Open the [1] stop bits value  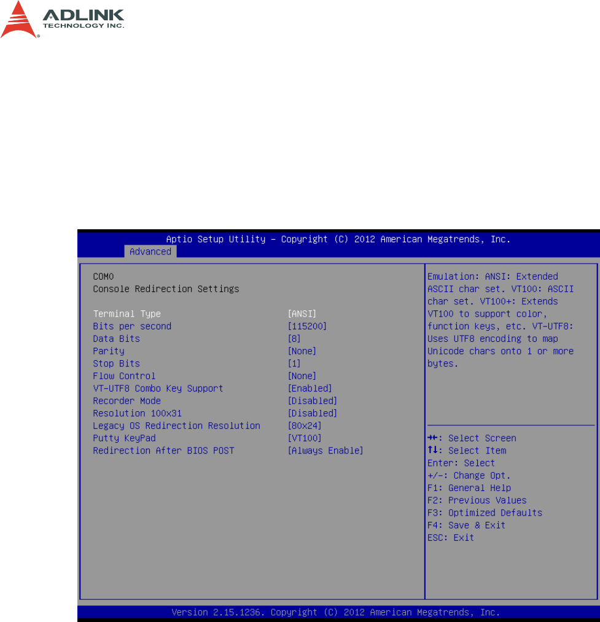294,363
